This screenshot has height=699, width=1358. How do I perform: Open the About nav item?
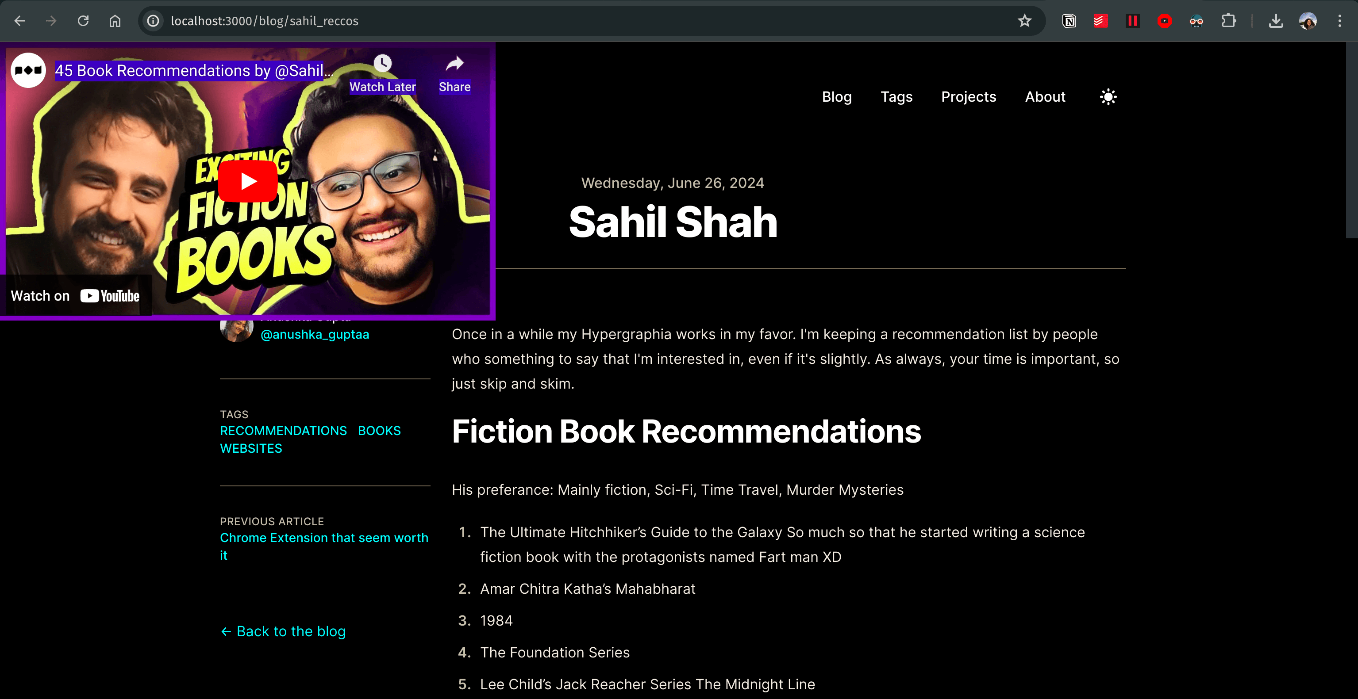click(x=1045, y=97)
